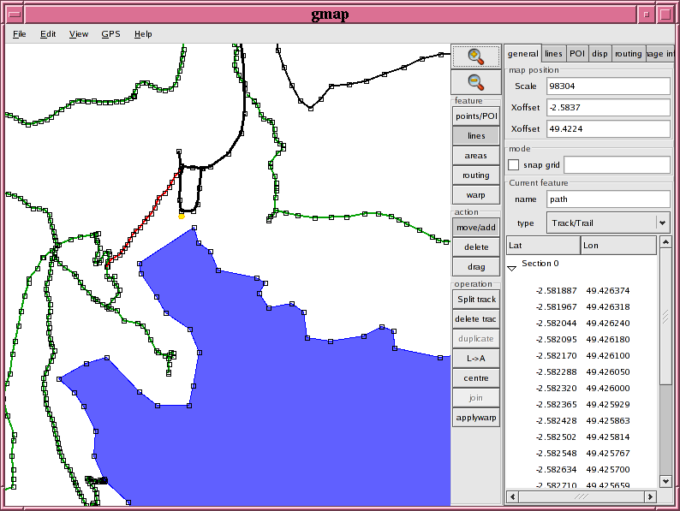Image resolution: width=680 pixels, height=511 pixels.
Task: Click the Scale input field
Action: [608, 86]
